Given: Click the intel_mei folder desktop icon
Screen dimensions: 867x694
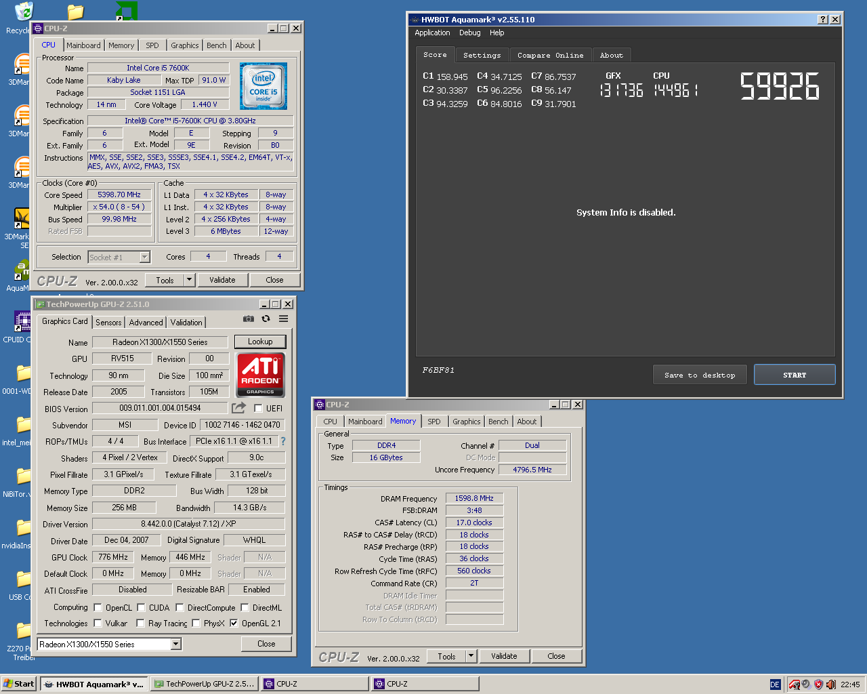Looking at the screenshot, I should pos(24,425).
